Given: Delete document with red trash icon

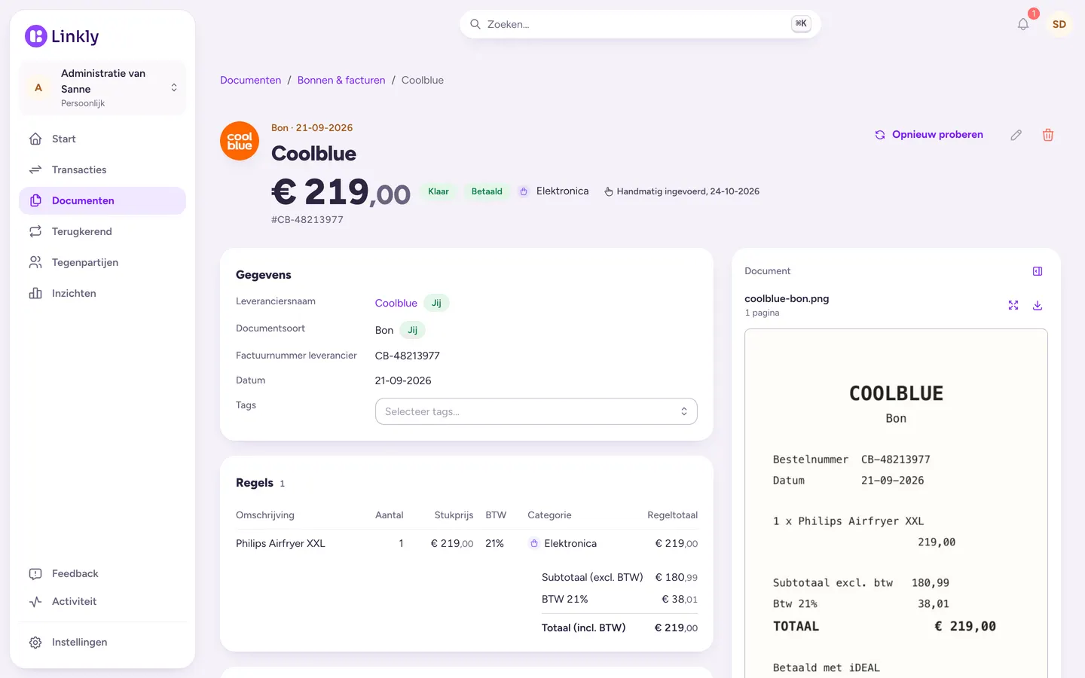Looking at the screenshot, I should 1048,135.
